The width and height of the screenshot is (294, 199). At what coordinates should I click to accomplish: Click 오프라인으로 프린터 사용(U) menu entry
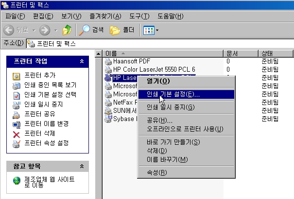point(185,129)
